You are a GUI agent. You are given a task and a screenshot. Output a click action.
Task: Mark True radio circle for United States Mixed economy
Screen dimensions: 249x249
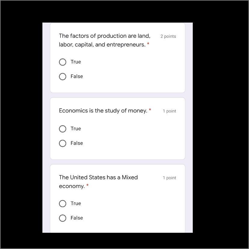(x=63, y=204)
